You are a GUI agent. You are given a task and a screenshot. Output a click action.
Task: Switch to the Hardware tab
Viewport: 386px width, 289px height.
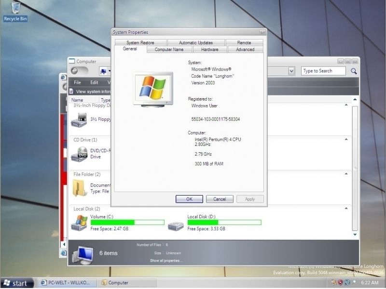pyautogui.click(x=210, y=50)
